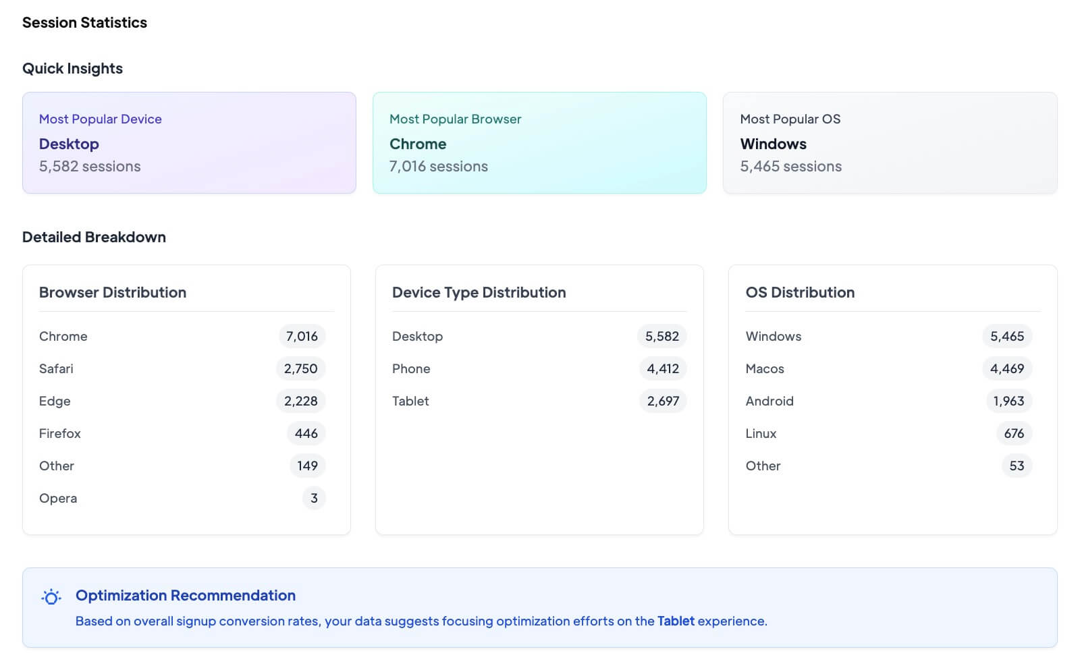
Task: Select the Opera browser row label
Action: 58,498
